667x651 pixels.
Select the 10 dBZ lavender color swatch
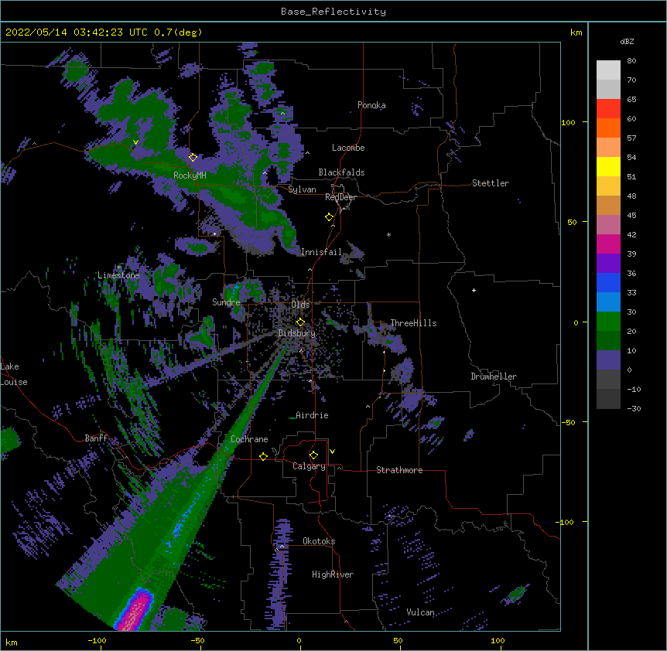[608, 360]
